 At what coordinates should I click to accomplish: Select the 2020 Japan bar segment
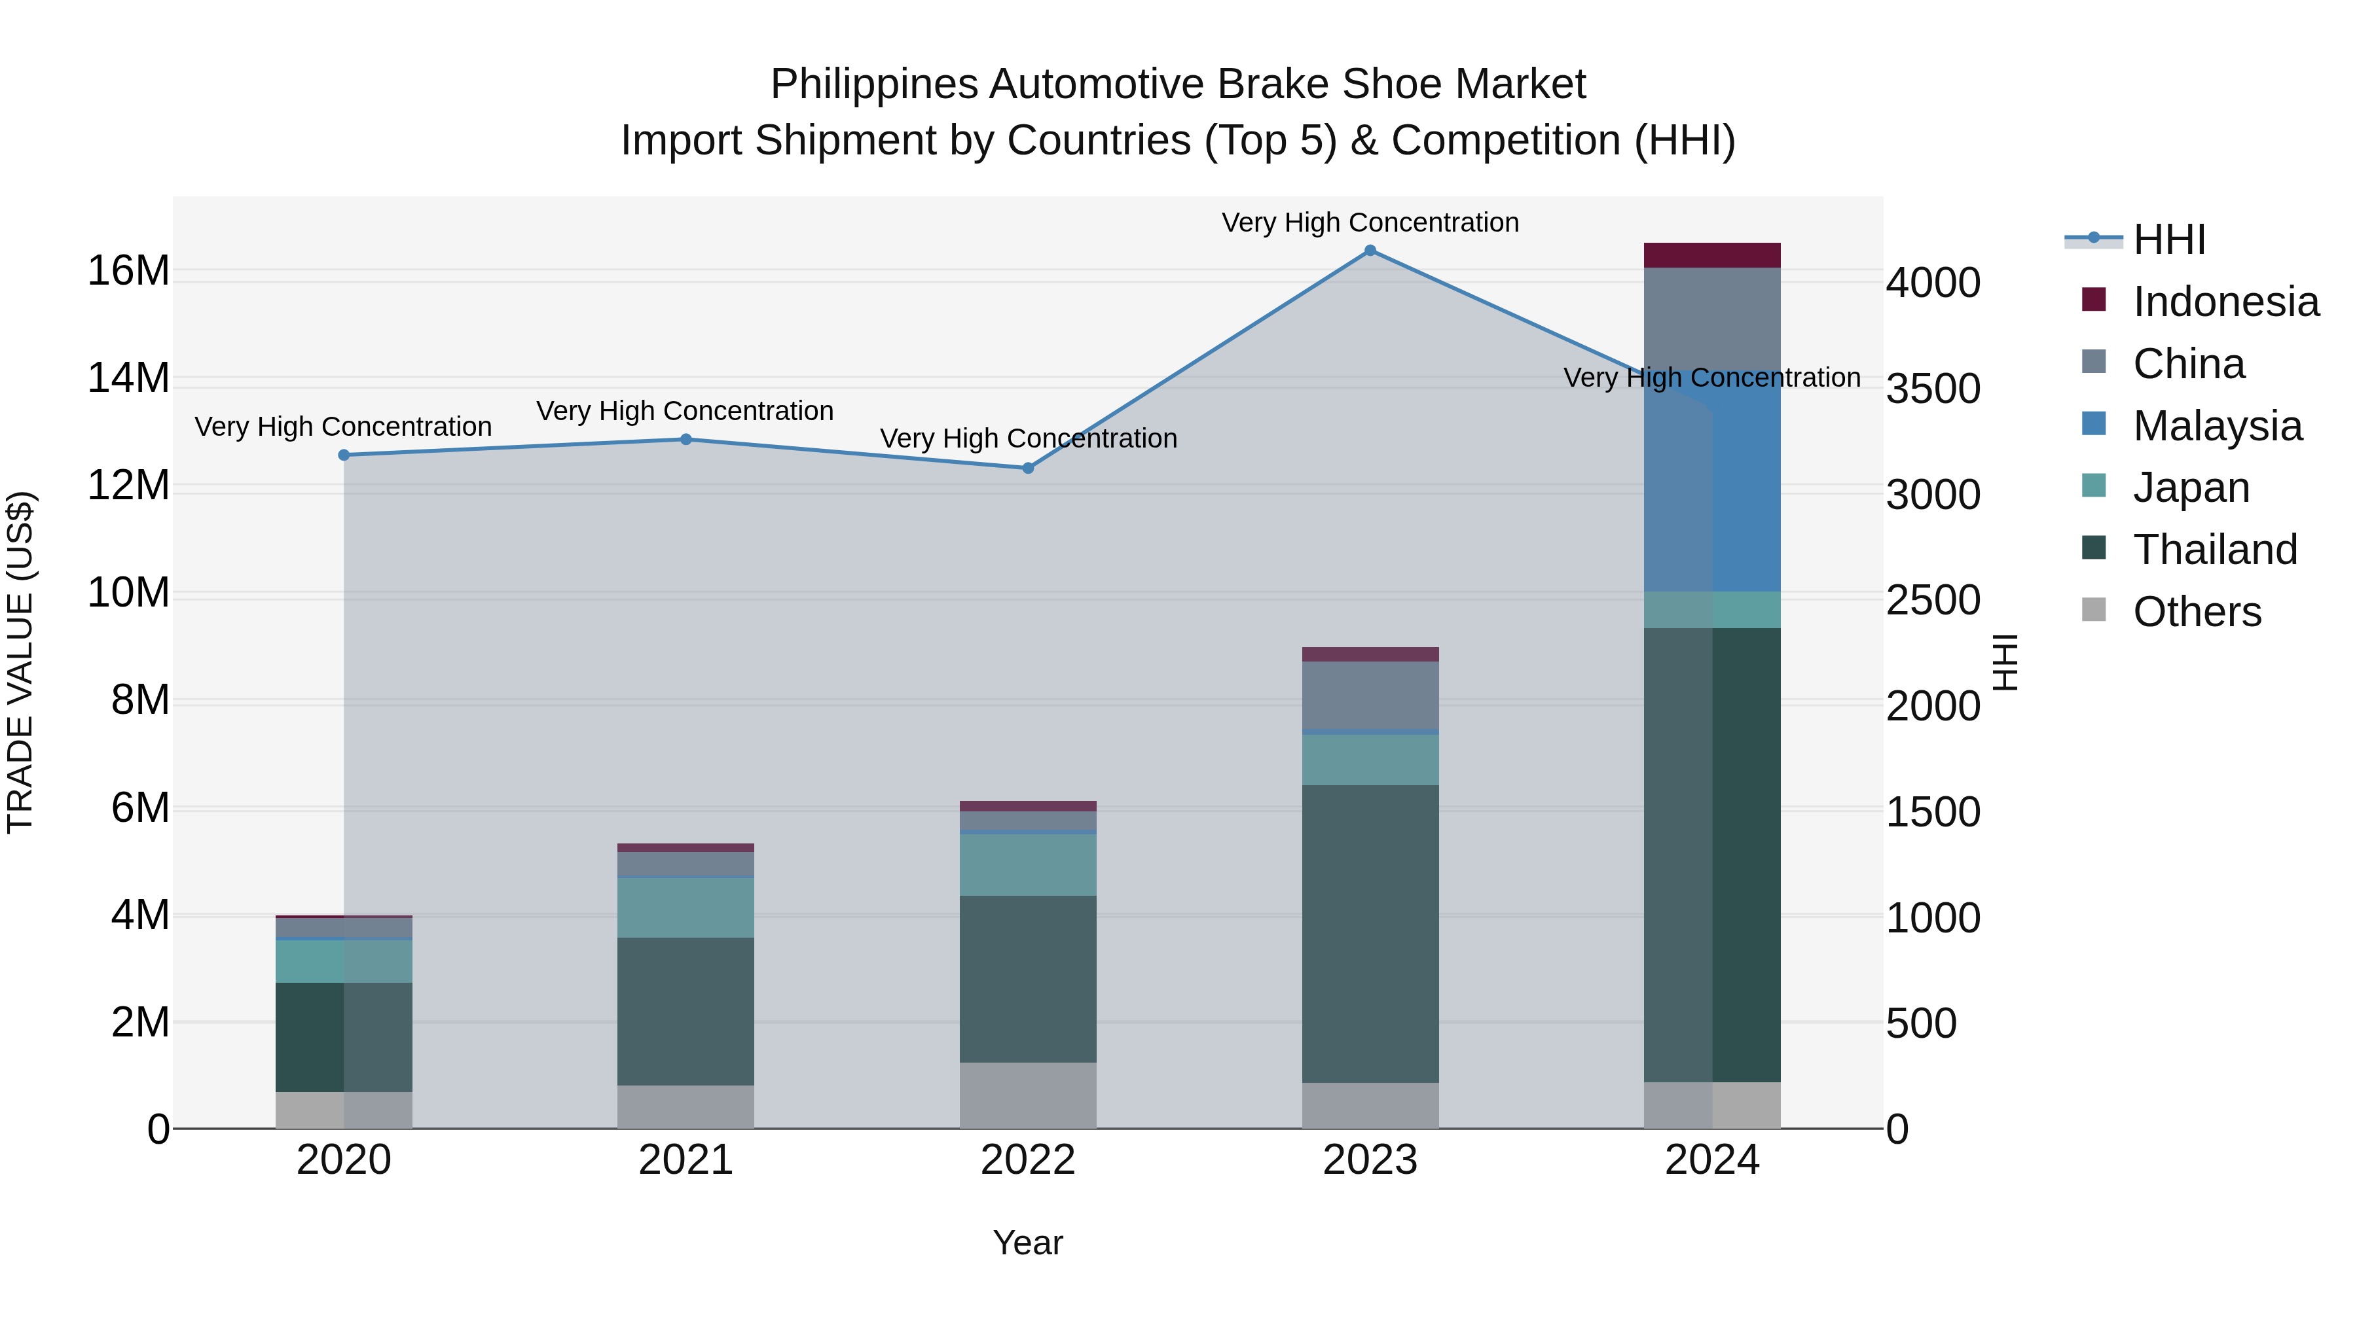tap(344, 962)
